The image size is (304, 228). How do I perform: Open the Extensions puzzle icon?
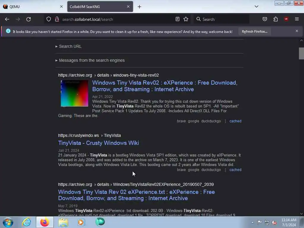pos(275,19)
